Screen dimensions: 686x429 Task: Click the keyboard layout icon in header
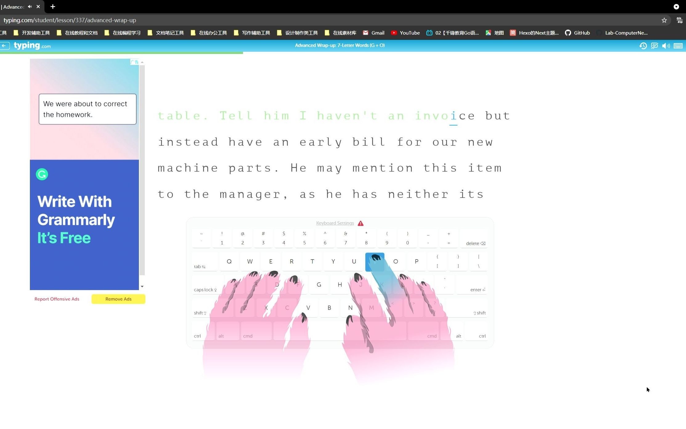(x=679, y=45)
